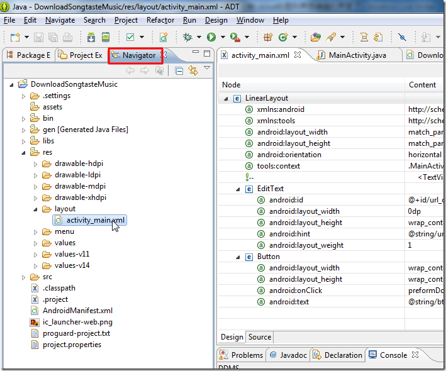This screenshot has width=446, height=371.
Task: Click the green Run button icon
Action: 211,37
